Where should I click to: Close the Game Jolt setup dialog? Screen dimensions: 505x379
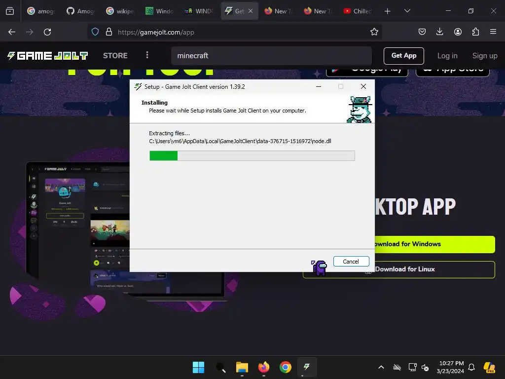tap(363, 87)
